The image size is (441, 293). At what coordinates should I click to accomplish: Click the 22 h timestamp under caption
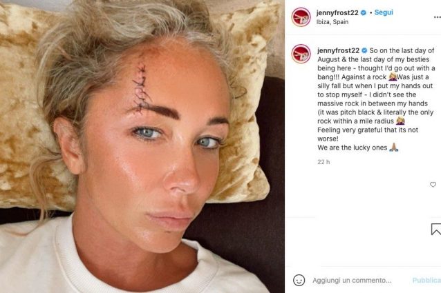click(x=323, y=162)
